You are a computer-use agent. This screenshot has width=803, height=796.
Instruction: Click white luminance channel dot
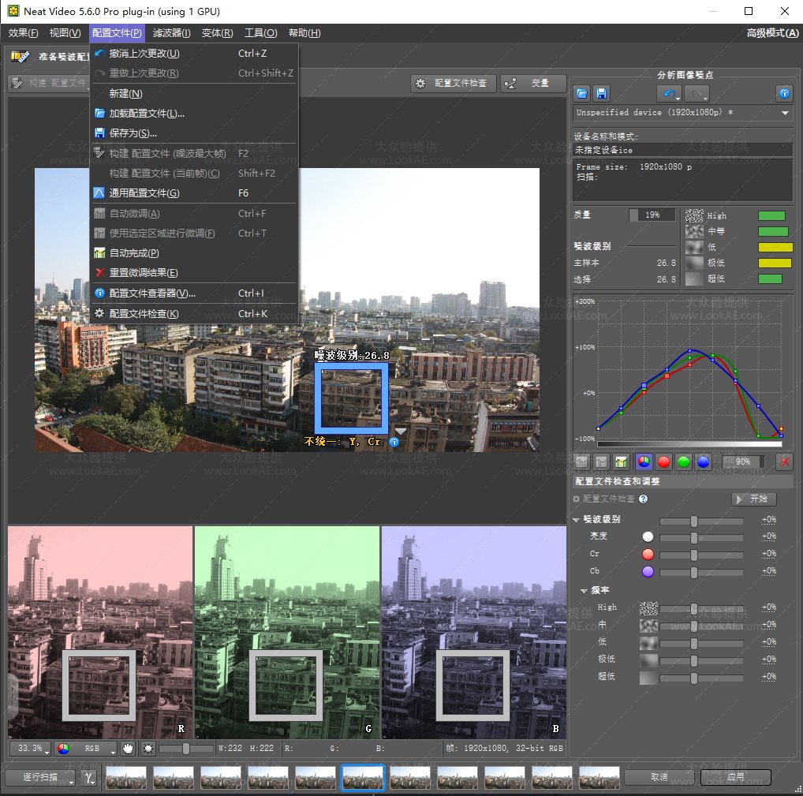click(648, 536)
